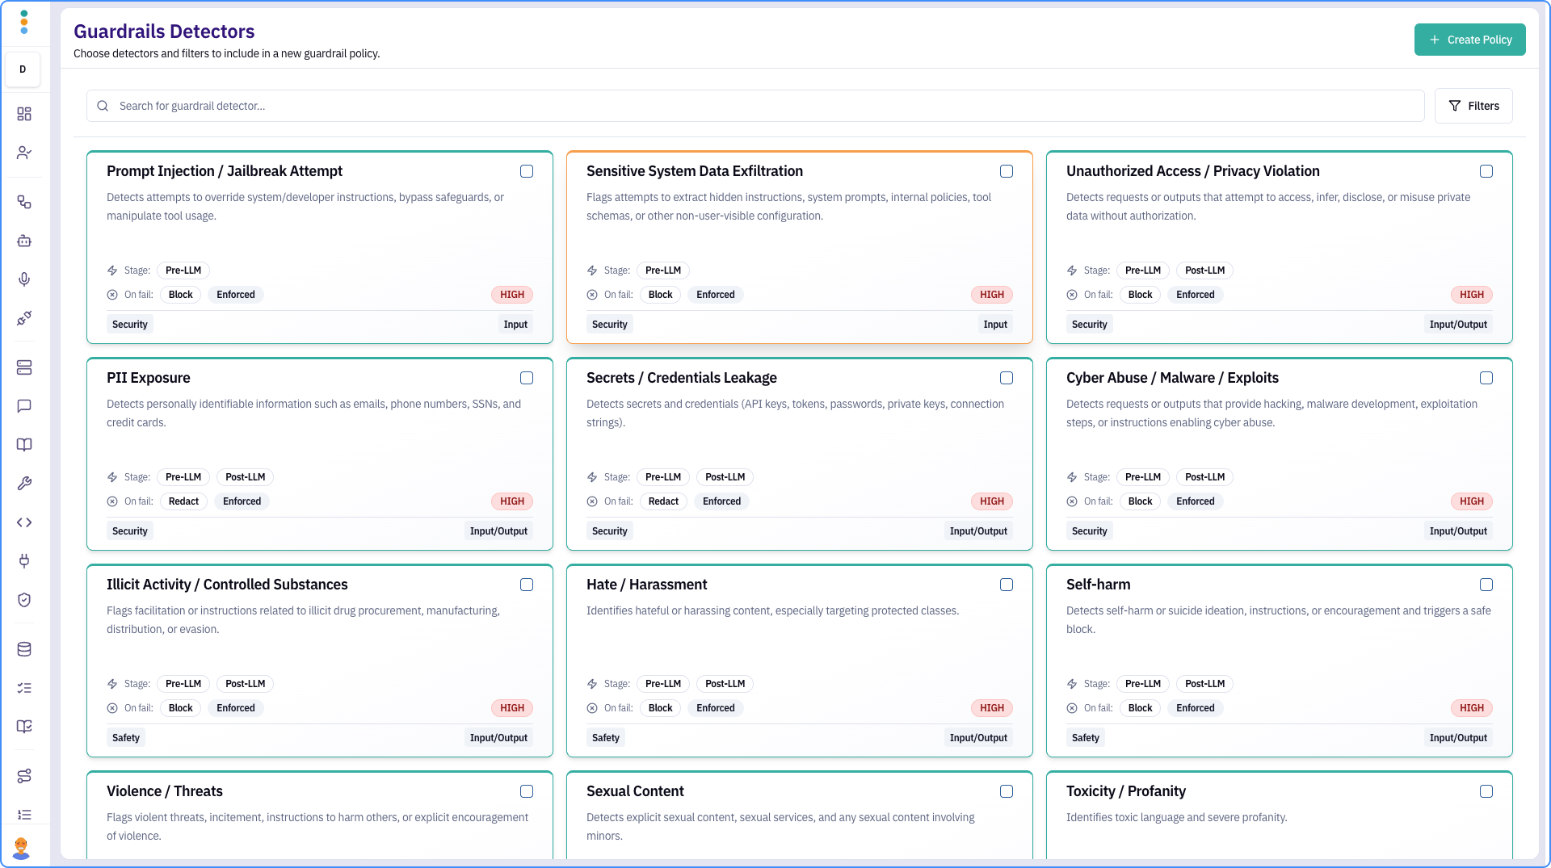Image resolution: width=1551 pixels, height=868 pixels.
Task: Click the three-dot app logo
Action: click(24, 23)
